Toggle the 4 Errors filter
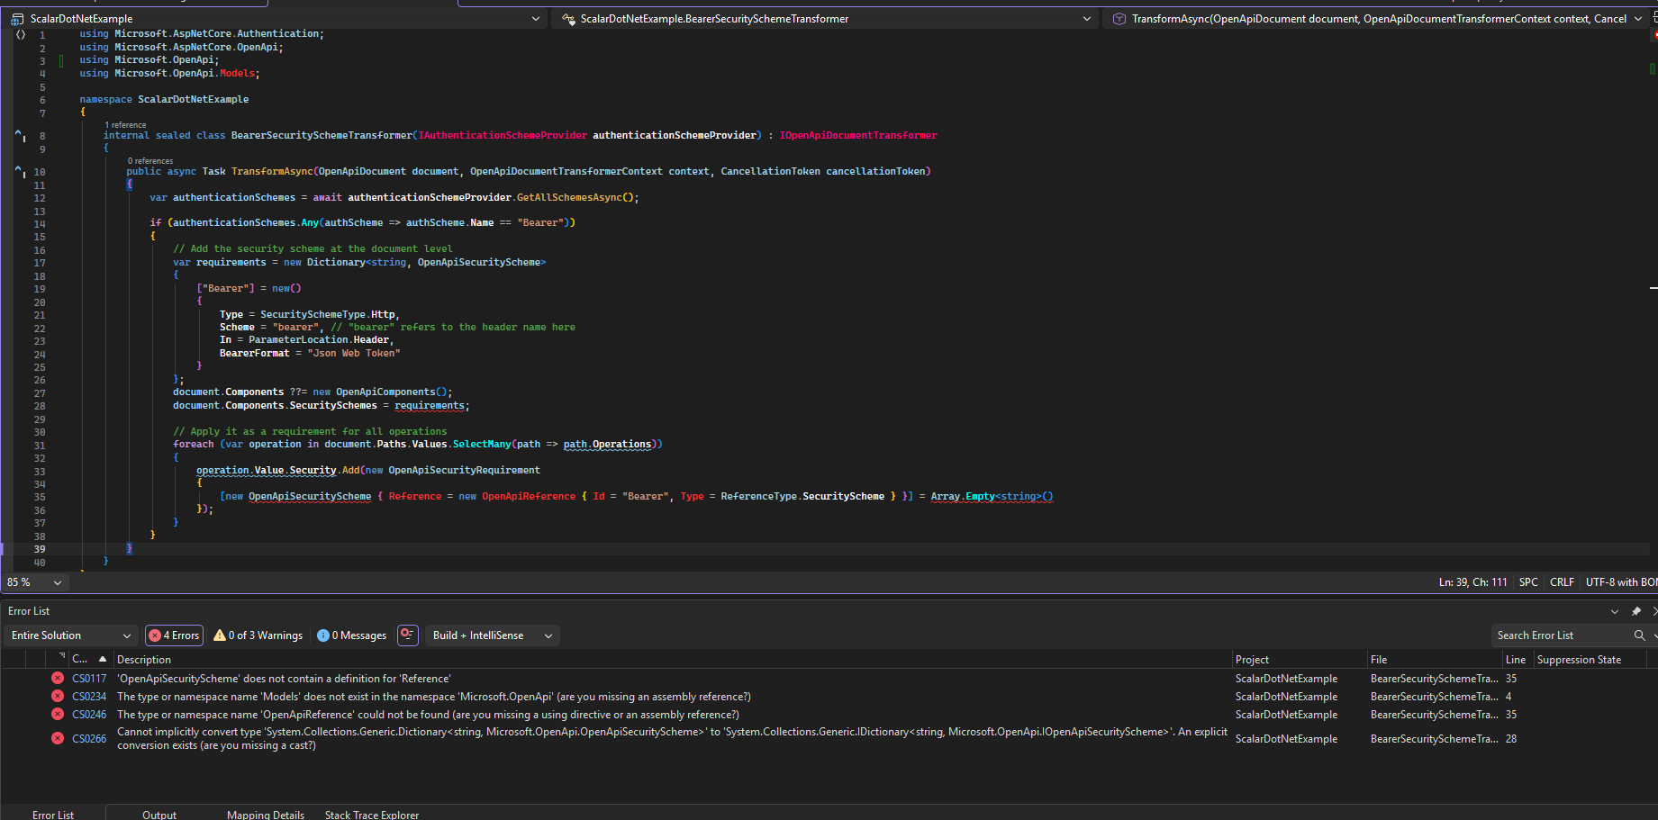Image resolution: width=1658 pixels, height=820 pixels. tap(174, 635)
